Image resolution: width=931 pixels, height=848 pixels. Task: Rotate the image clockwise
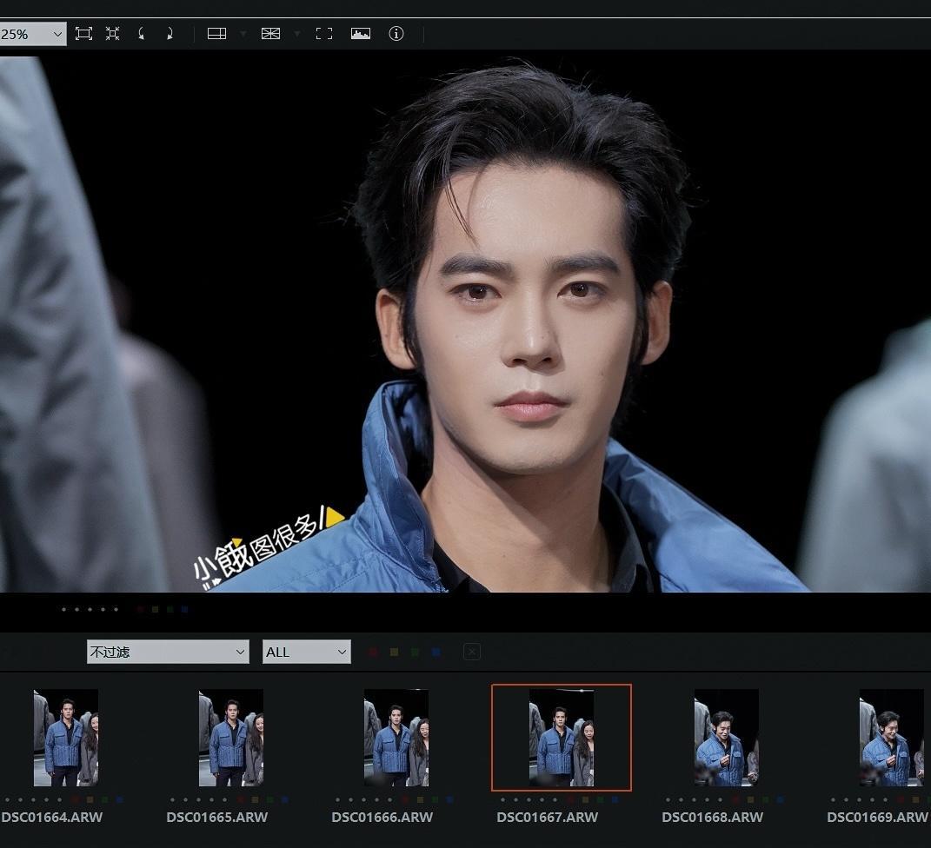tap(170, 34)
